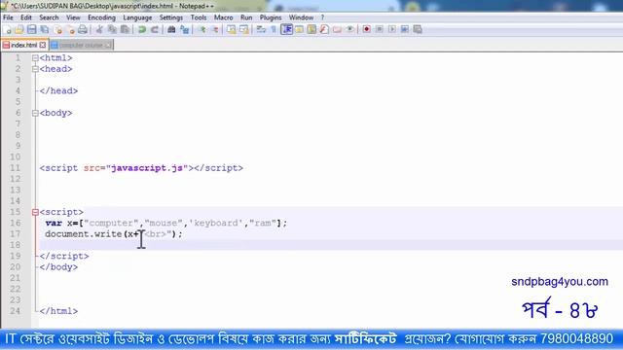This screenshot has width=623, height=350.
Task: Open the View menu
Action: tap(73, 17)
